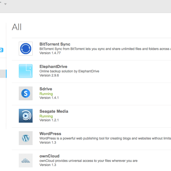This screenshot has height=171, width=171.
Task: Click the WordPress description text
Action: pos(105,138)
